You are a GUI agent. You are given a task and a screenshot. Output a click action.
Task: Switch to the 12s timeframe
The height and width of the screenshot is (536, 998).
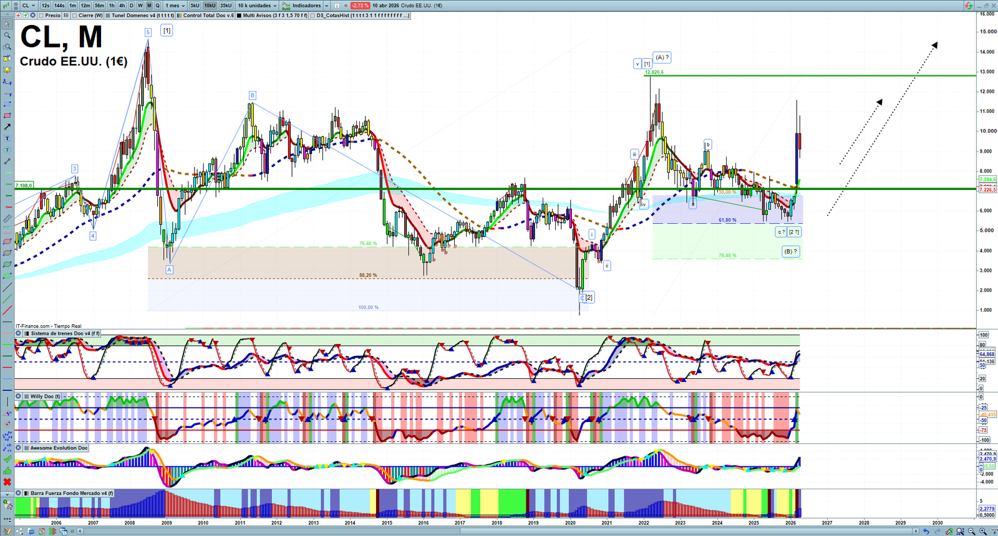coord(46,6)
